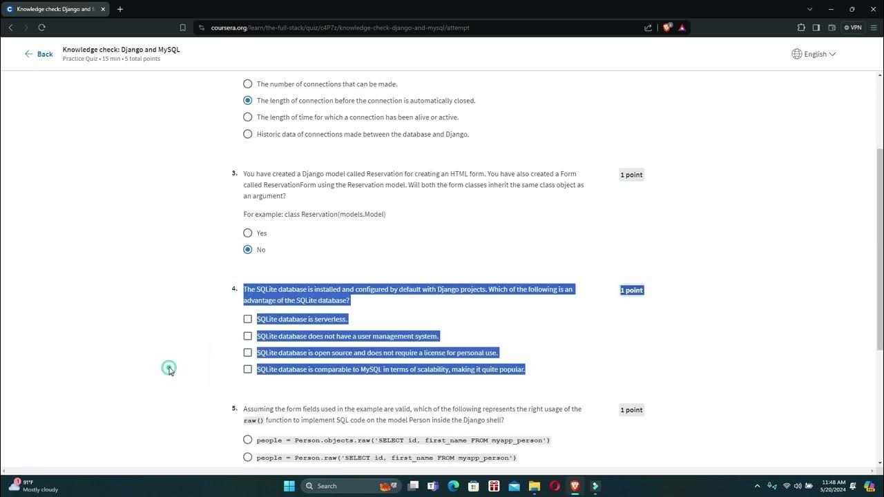Viewport: 884px width, 497px height.
Task: Select Person.raw option for question 5
Action: pyautogui.click(x=247, y=457)
